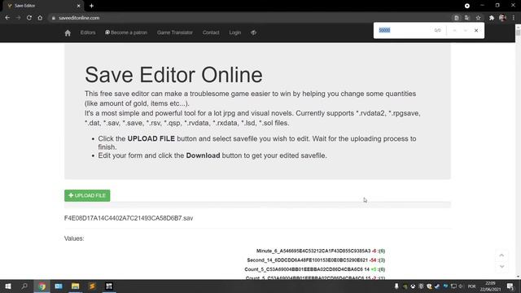The image size is (521, 293).
Task: Open Become a patron link
Action: click(x=126, y=33)
